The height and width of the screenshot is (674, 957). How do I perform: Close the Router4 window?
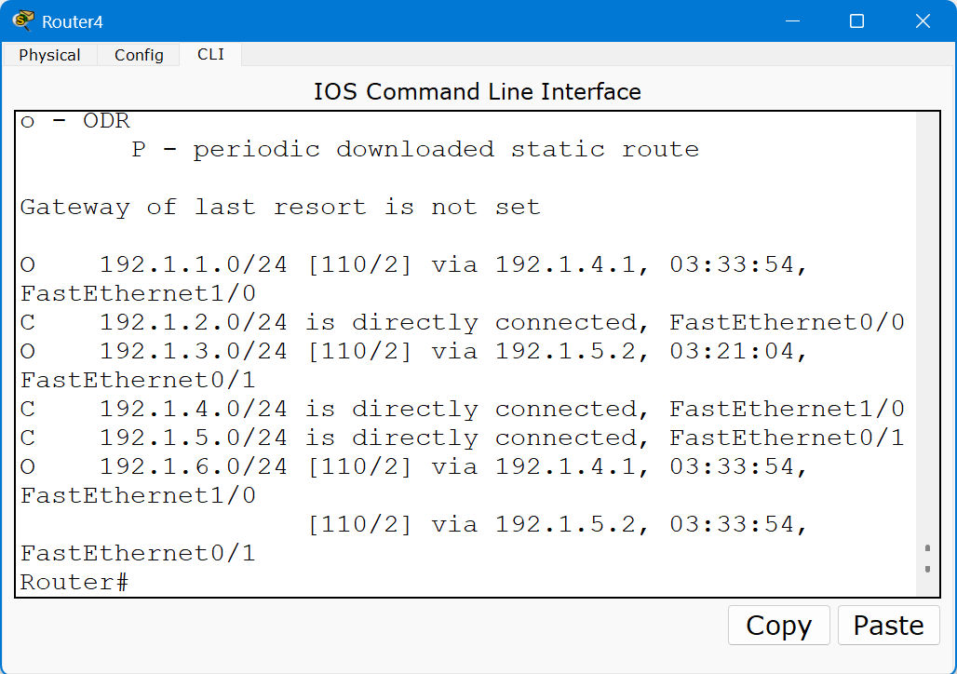point(923,20)
